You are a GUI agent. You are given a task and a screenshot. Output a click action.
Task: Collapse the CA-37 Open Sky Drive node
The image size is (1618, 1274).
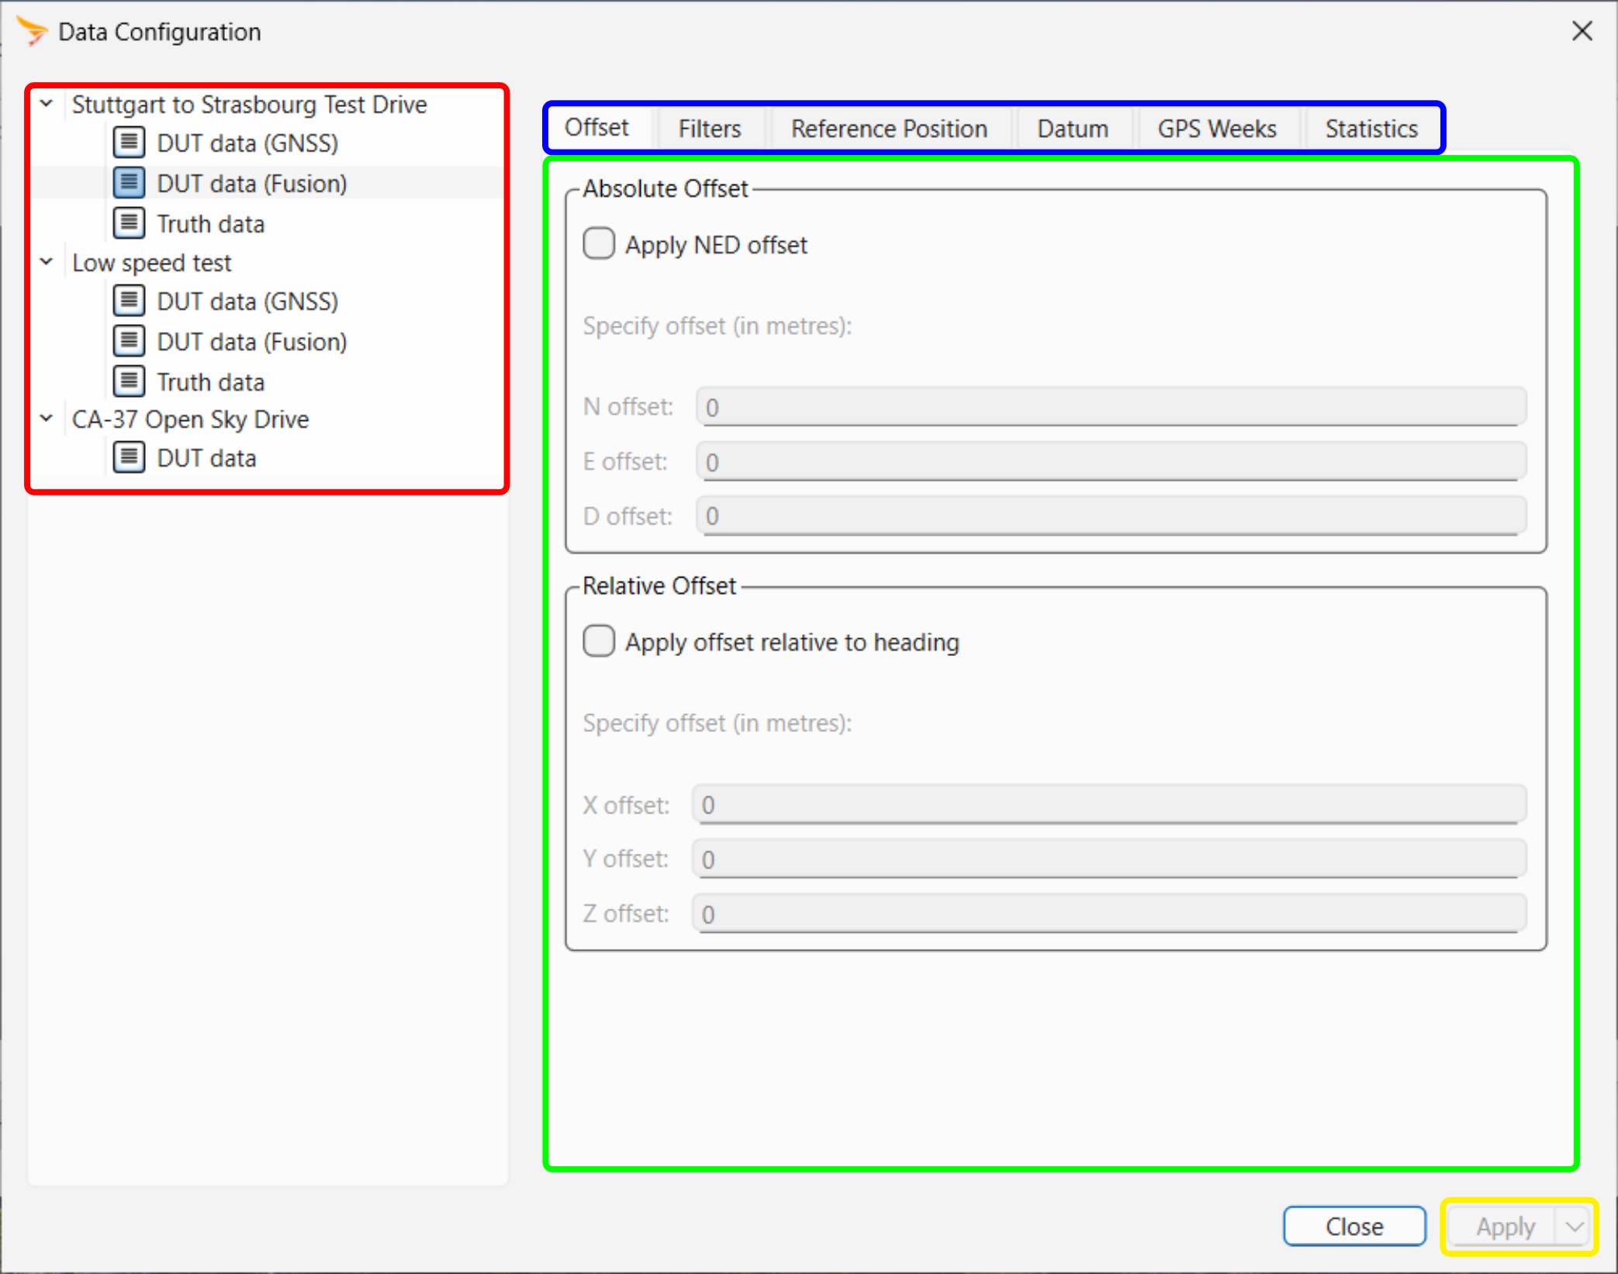tap(47, 419)
